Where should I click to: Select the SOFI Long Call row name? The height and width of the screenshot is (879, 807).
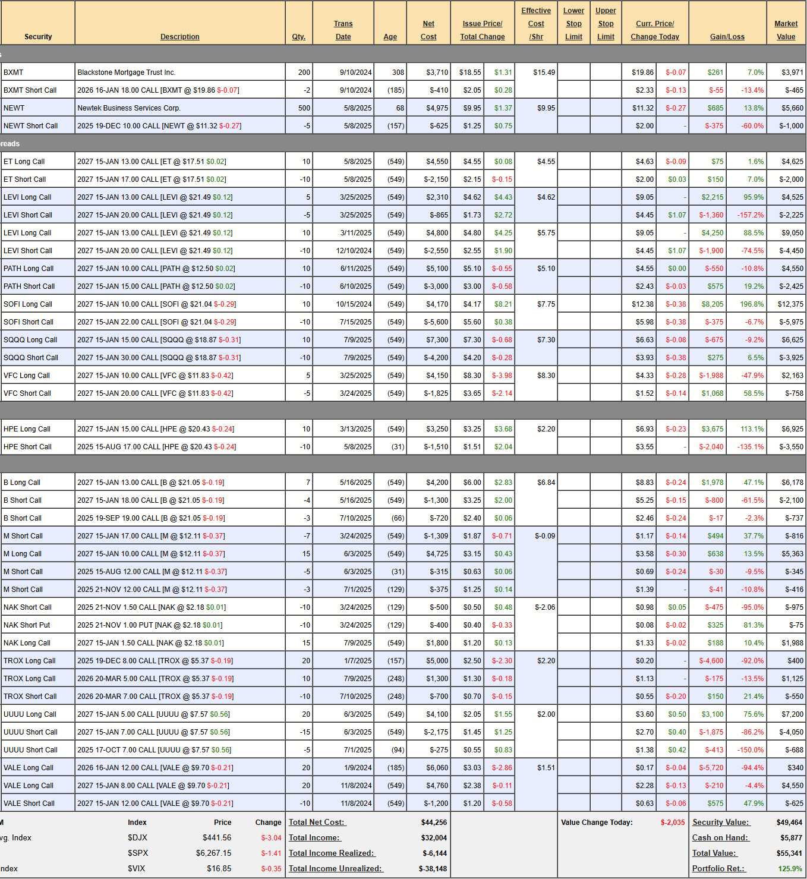(x=28, y=304)
